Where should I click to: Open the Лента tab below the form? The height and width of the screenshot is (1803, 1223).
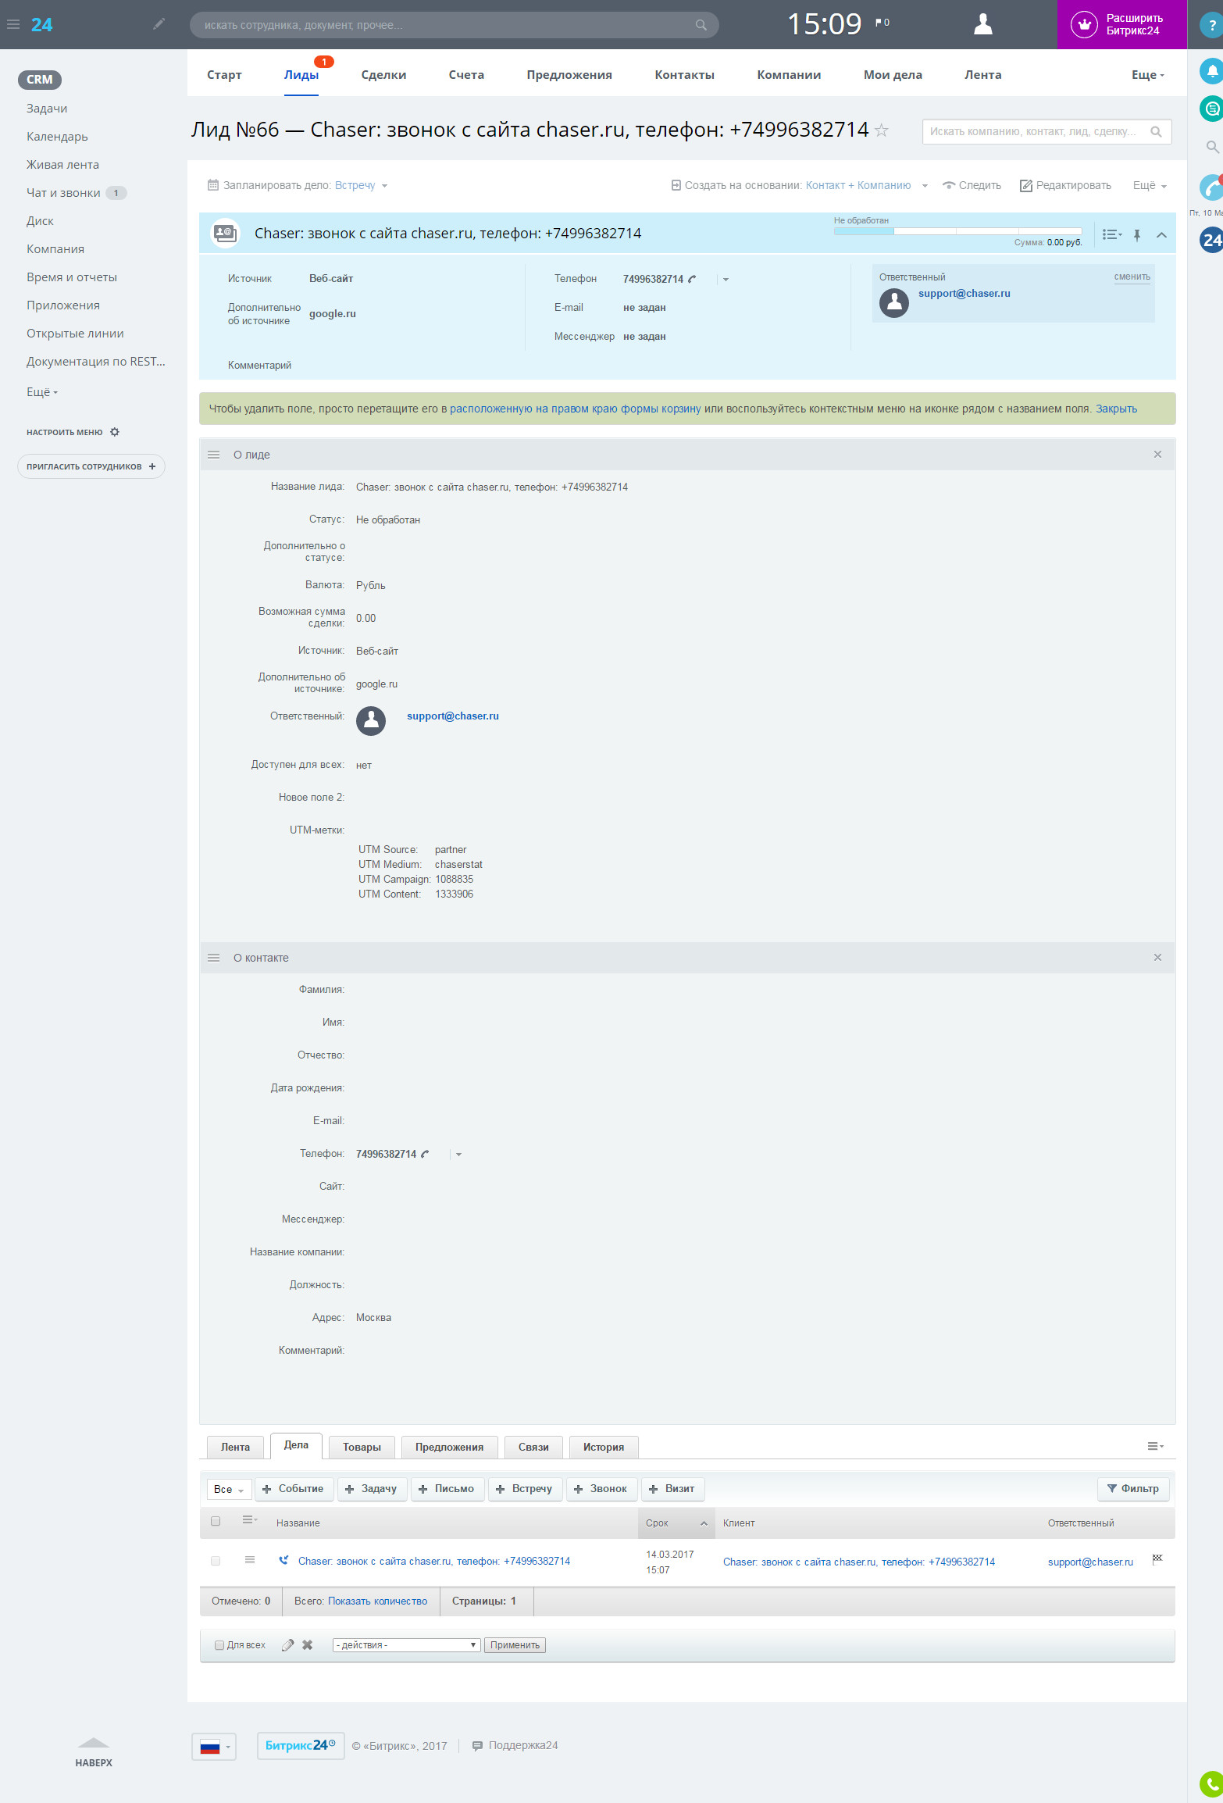point(235,1448)
